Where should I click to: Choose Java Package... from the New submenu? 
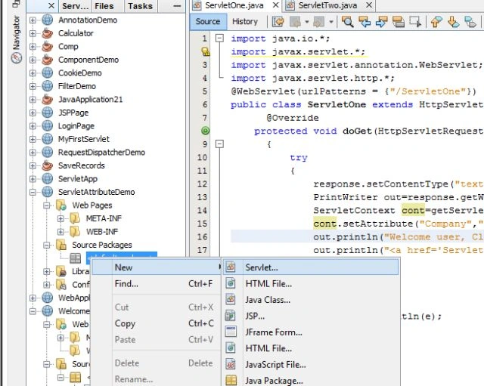click(311, 381)
